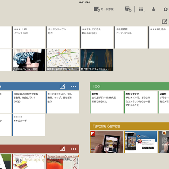Open the Lady Gaga music card
The width and height of the screenshot is (169, 169).
[x=29, y=60]
